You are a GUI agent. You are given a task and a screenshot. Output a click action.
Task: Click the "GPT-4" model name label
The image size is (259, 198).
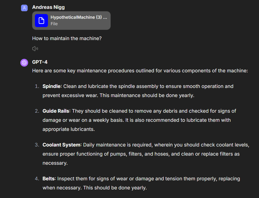(x=40, y=62)
